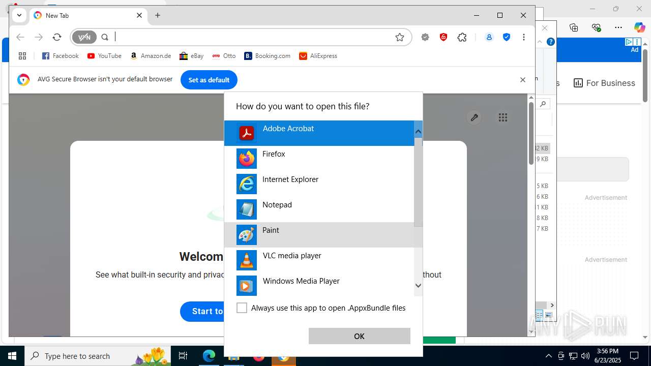Open Edge Copilot icon
Screen dimensions: 651x366
click(639, 27)
